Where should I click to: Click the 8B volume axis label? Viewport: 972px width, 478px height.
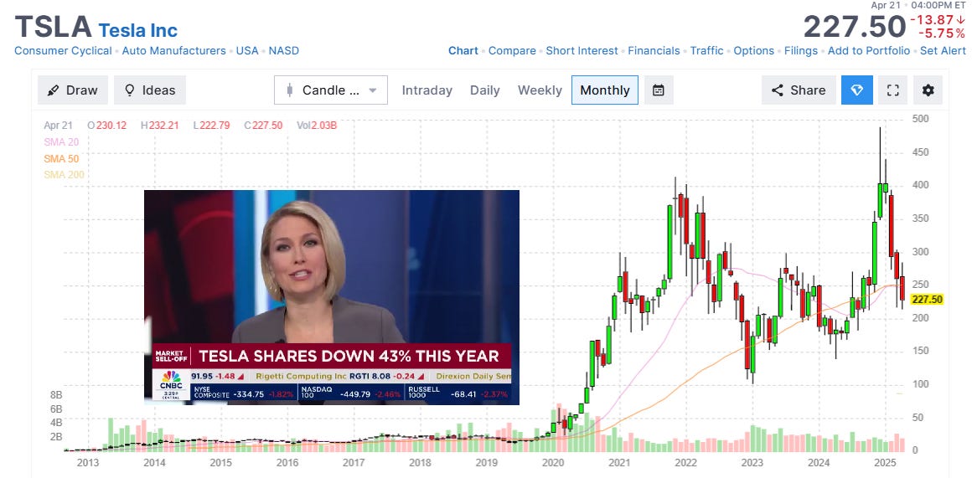coord(56,395)
